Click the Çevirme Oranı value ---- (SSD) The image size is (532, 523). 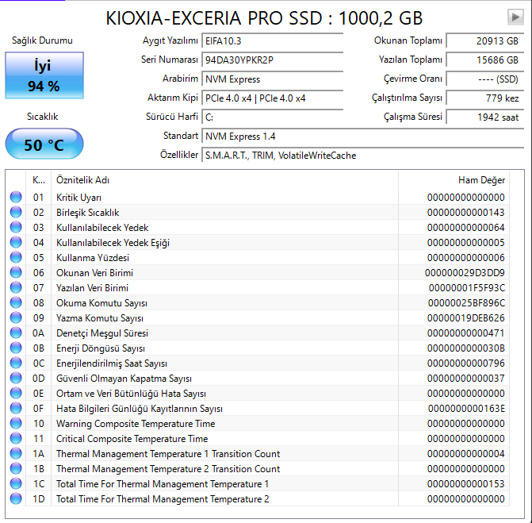coord(485,79)
